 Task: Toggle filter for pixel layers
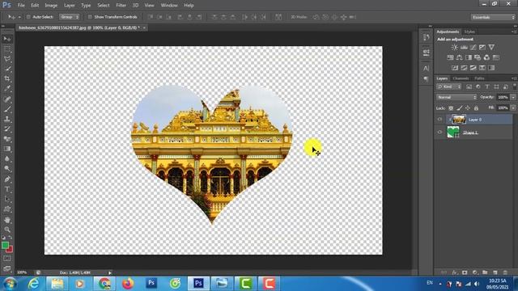point(469,86)
